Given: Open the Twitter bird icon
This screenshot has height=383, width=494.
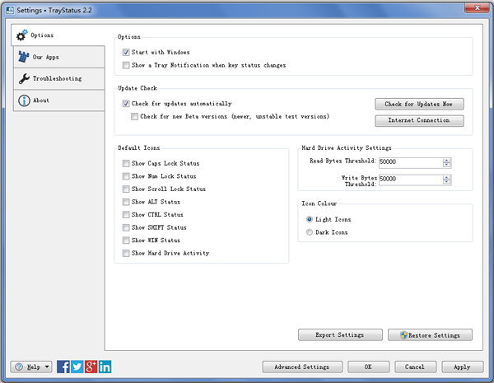Looking at the screenshot, I should point(77,367).
